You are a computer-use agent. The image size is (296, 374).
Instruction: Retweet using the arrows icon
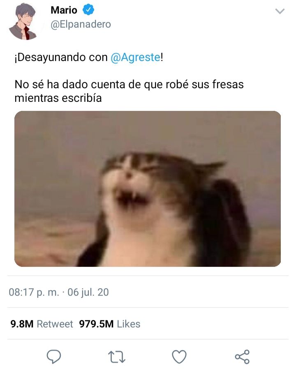pyautogui.click(x=116, y=357)
